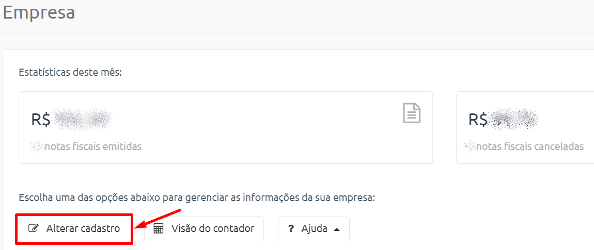The image size is (594, 250).
Task: Select the notas fiscais canceladas statistics card
Action: tap(525, 127)
